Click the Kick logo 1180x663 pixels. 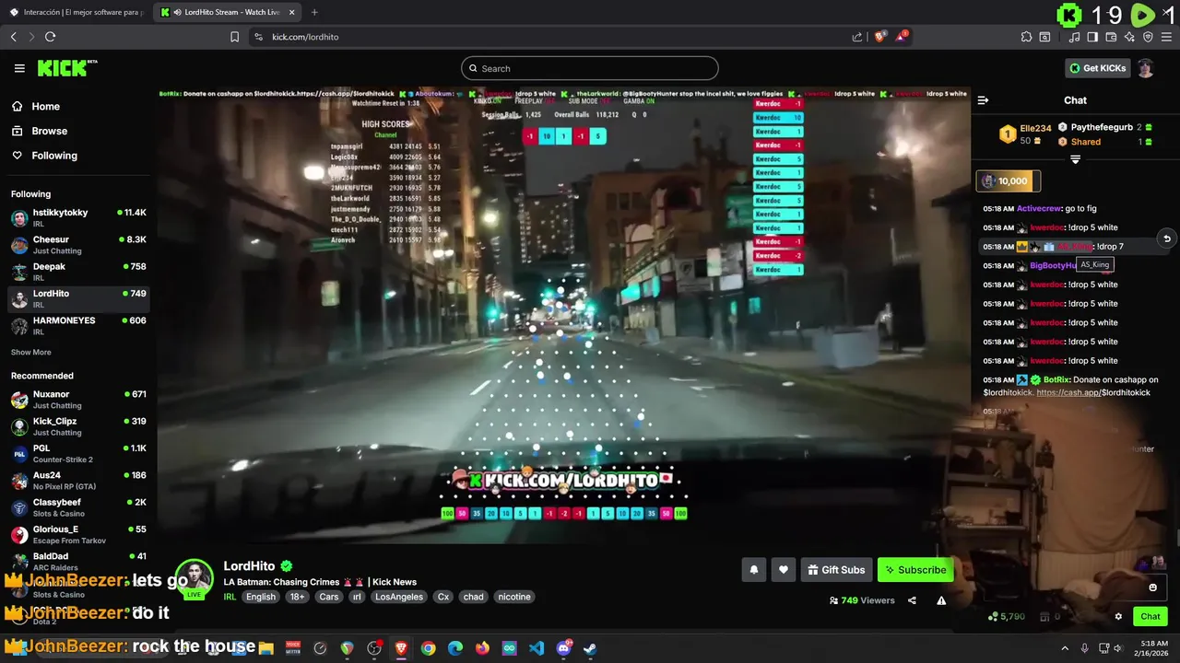(66, 68)
